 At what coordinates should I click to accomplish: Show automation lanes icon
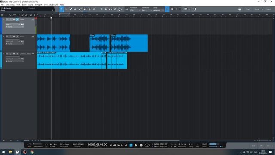(14, 15)
